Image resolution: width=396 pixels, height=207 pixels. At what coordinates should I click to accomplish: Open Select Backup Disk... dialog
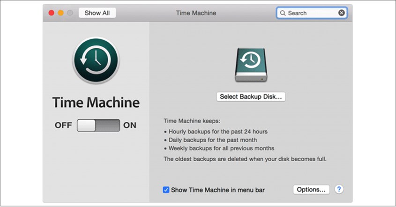251,96
